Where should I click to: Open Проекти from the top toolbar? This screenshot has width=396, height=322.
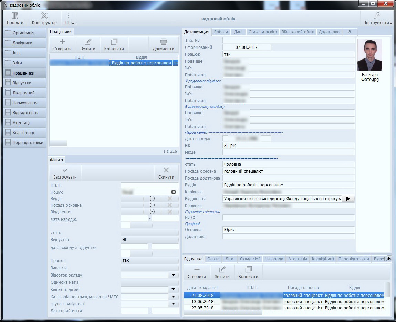[x=15, y=19]
